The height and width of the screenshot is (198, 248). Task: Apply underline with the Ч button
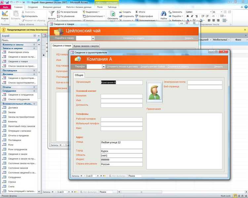[196, 16]
